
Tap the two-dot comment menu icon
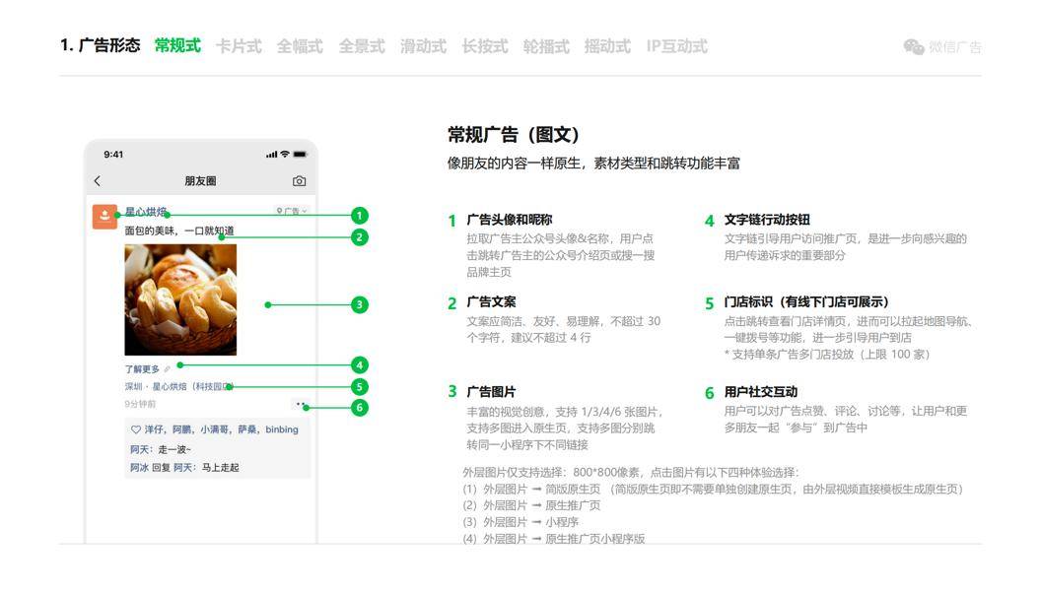[300, 403]
